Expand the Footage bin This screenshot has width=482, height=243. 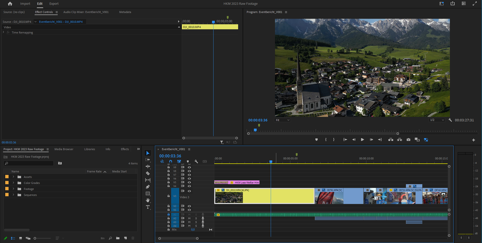pos(13,189)
